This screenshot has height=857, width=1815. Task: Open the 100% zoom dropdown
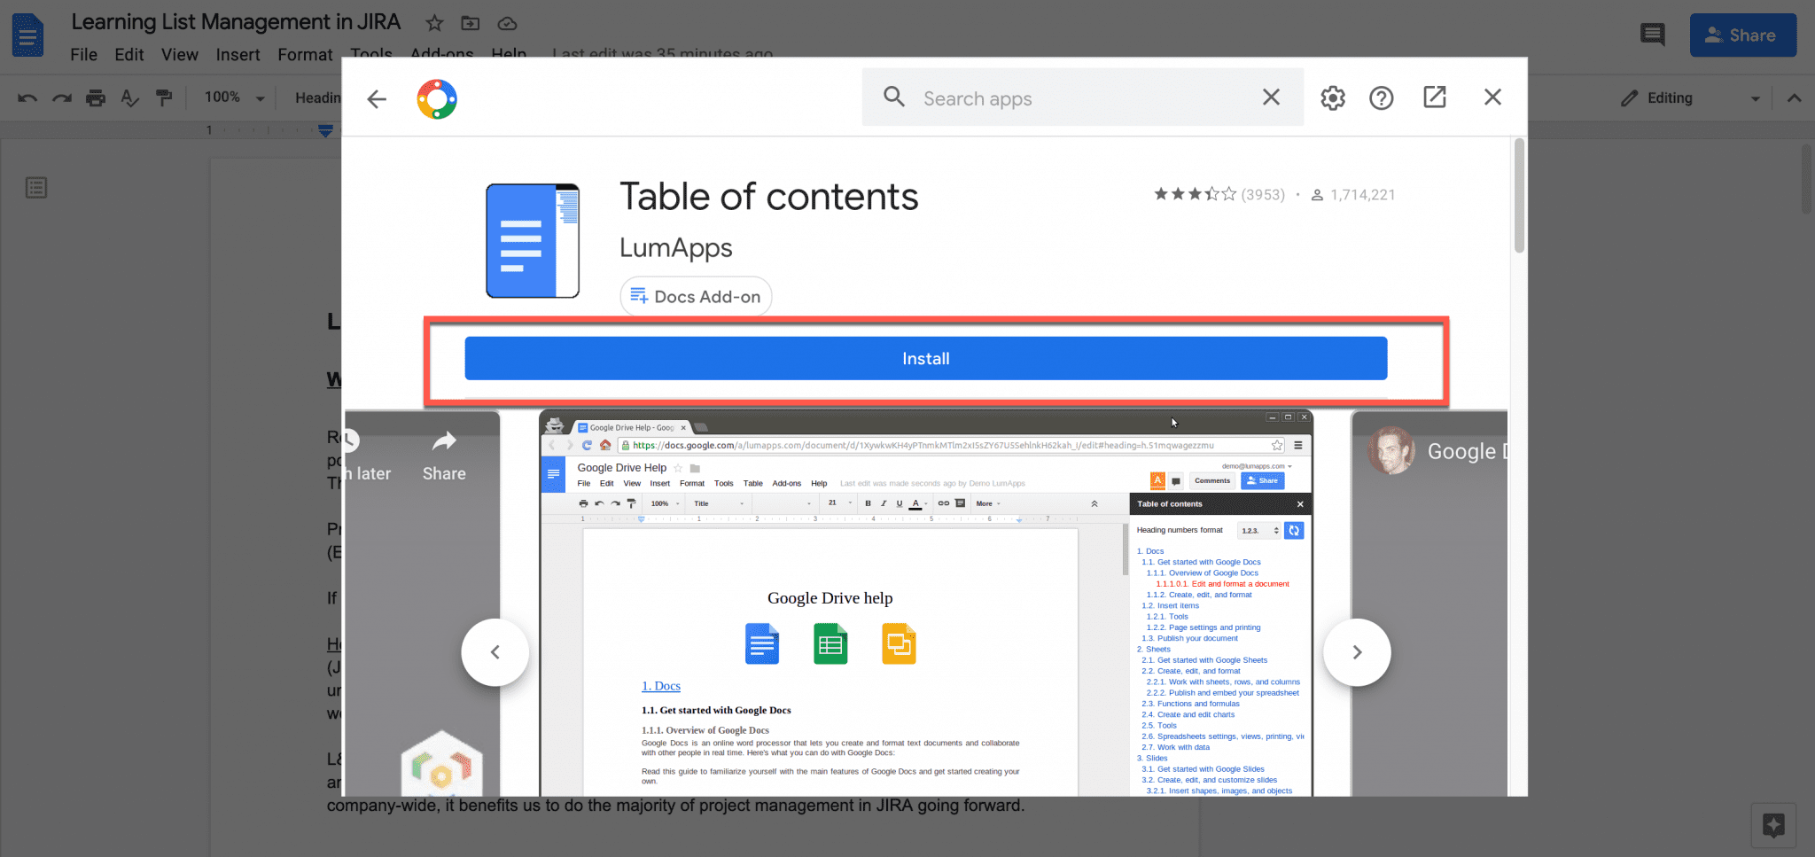click(232, 97)
